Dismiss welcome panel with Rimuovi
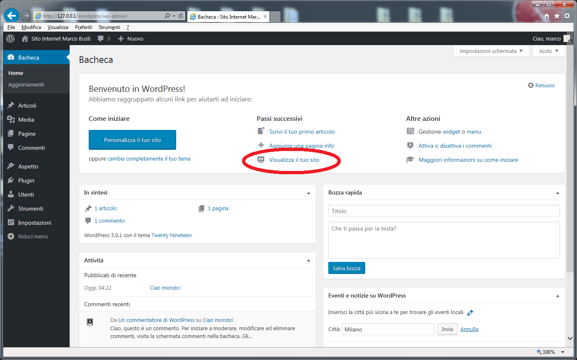577x360 pixels. [541, 85]
